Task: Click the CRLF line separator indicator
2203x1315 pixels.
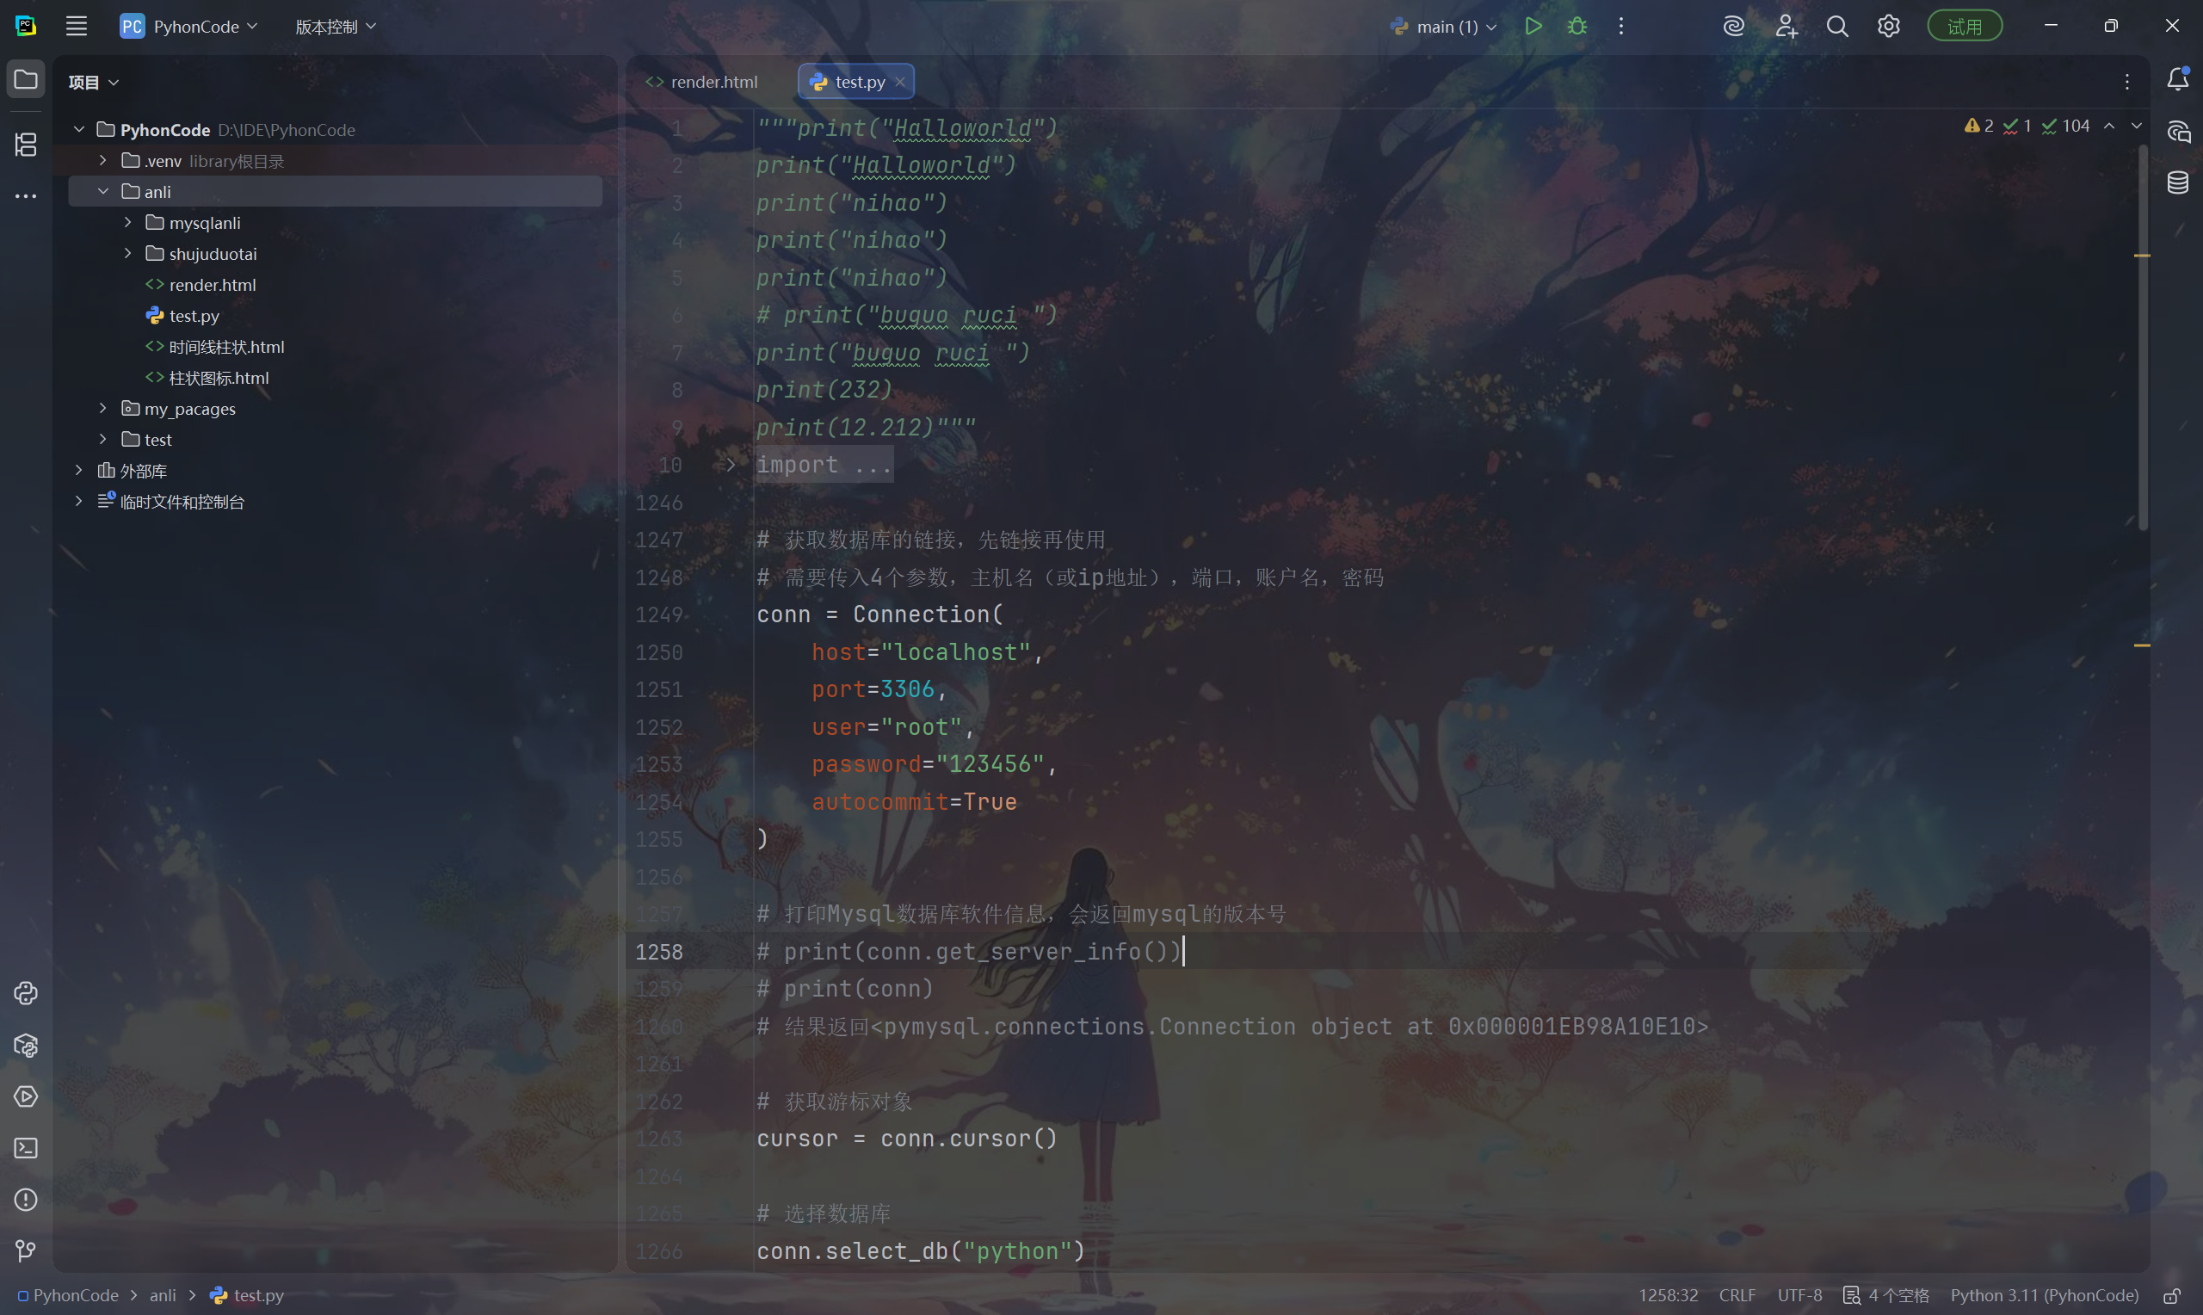Action: point(1737,1295)
